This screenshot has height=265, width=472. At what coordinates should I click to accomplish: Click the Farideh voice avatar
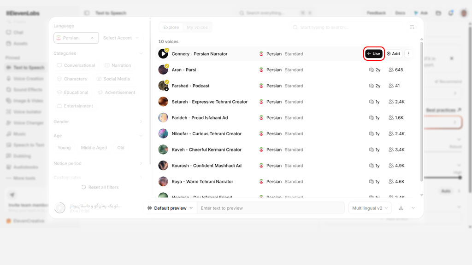point(163,117)
